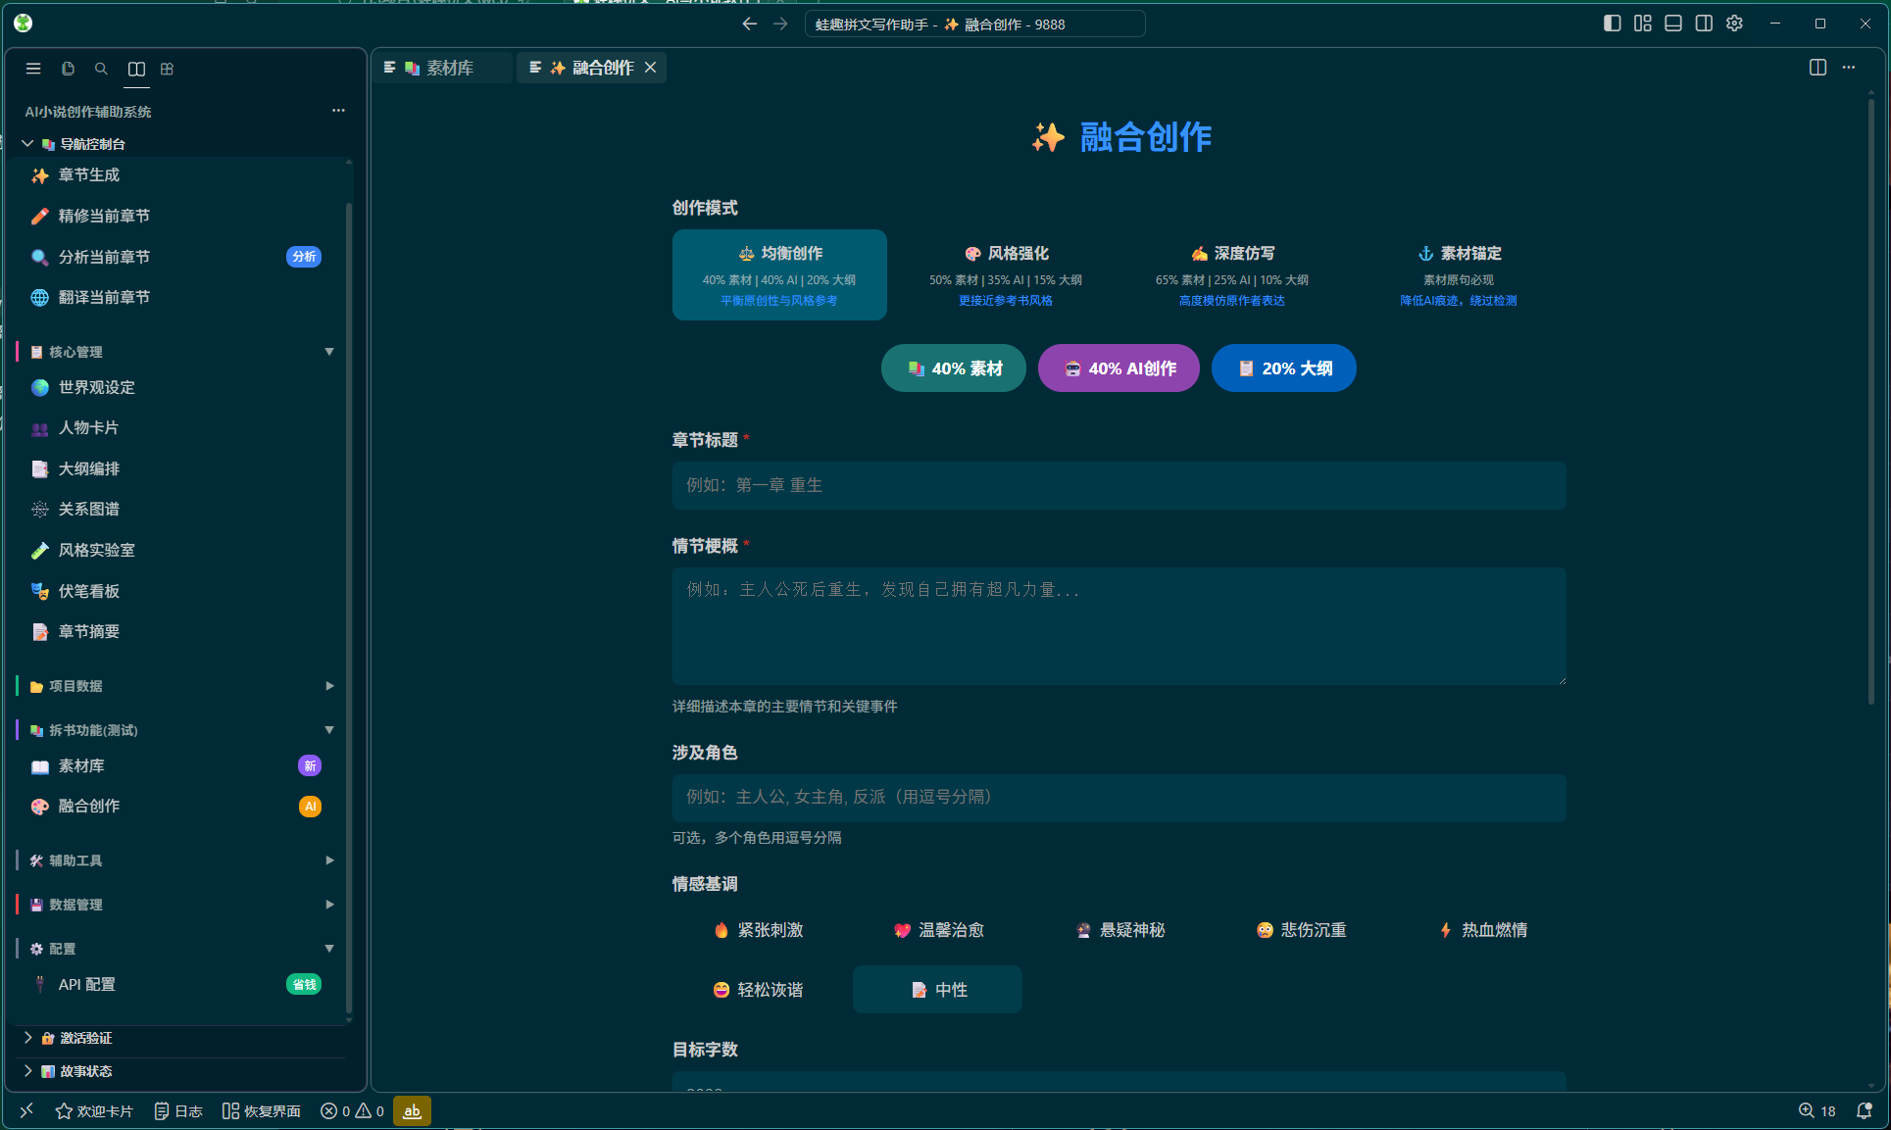Close the 融合创作 tab
Image resolution: width=1891 pixels, height=1130 pixels.
click(x=651, y=68)
